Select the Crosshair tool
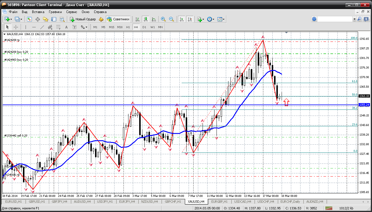 click(x=16, y=27)
